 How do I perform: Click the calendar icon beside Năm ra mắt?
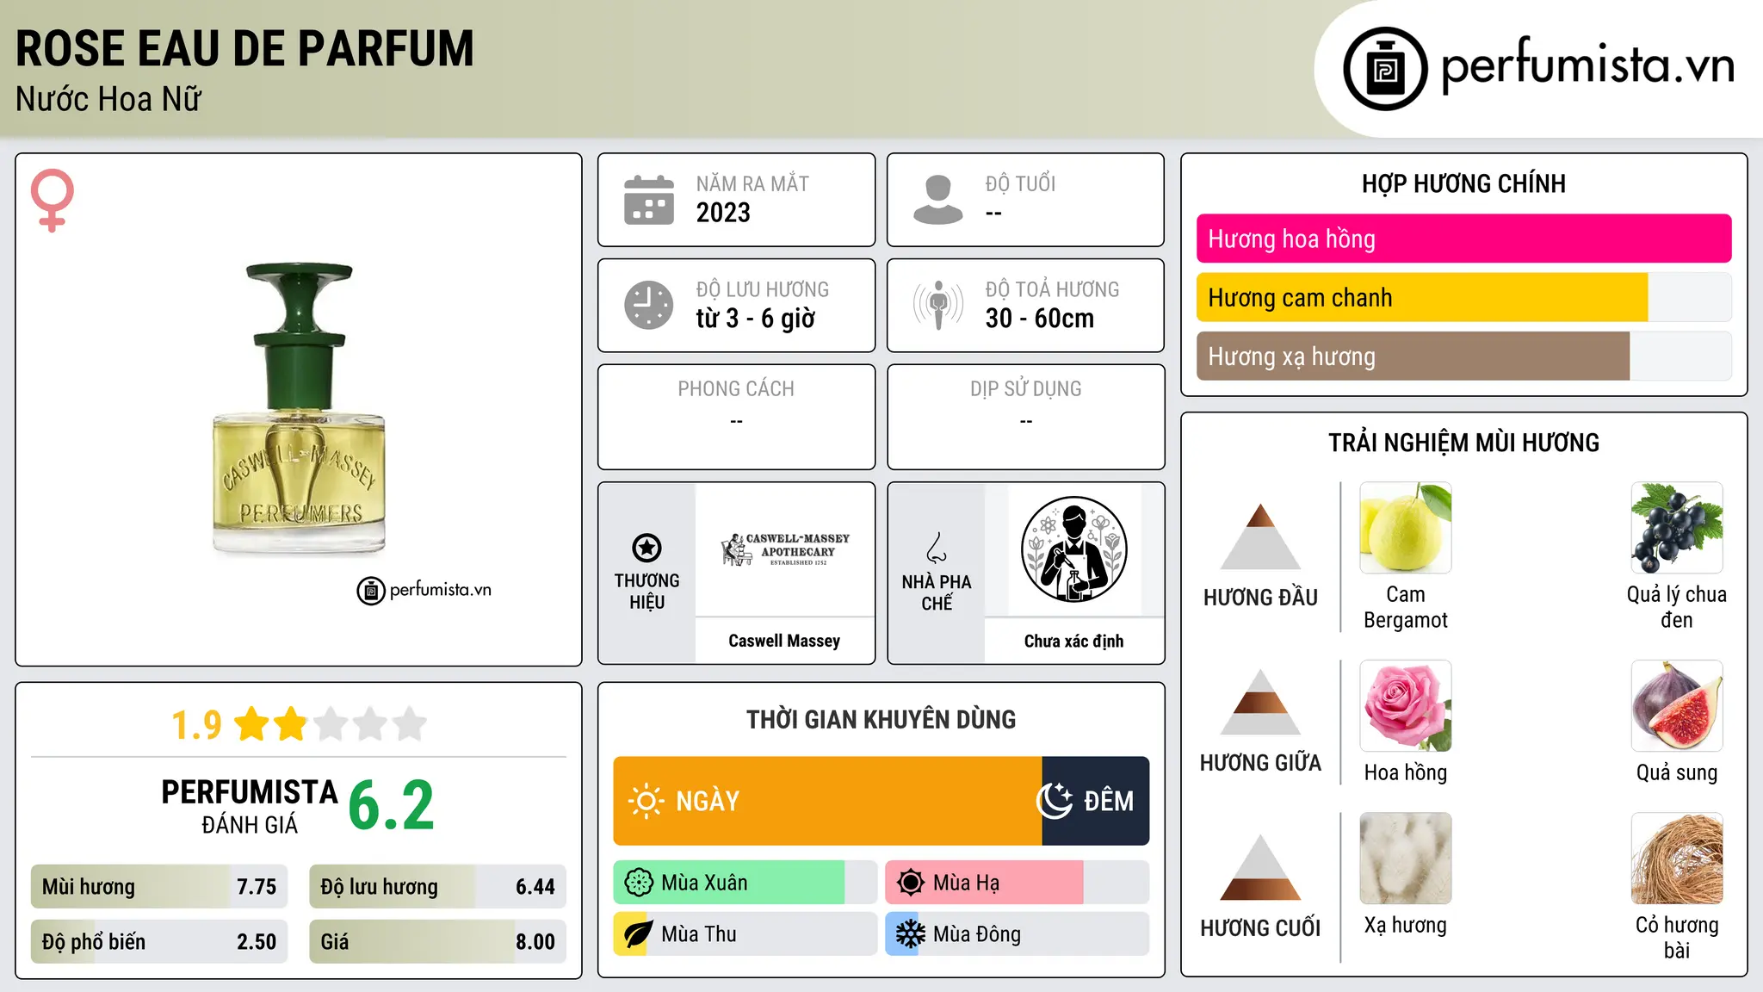(648, 200)
